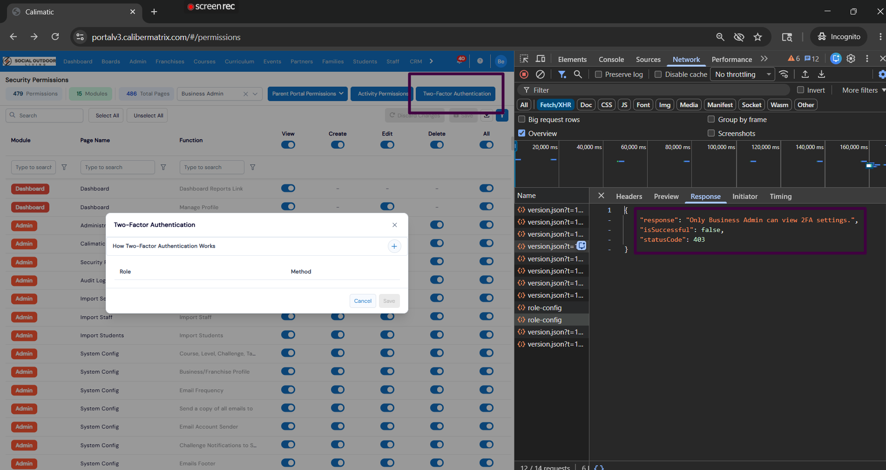
Task: Click the Select All button
Action: [x=107, y=116]
